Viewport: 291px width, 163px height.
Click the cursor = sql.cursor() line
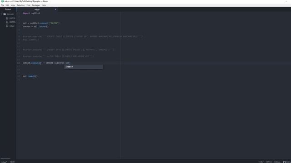[x=35, y=27]
